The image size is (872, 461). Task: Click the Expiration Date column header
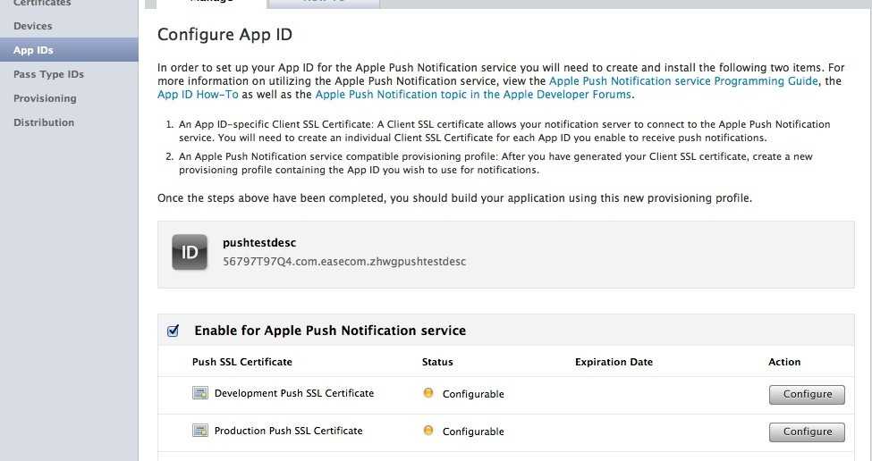614,362
